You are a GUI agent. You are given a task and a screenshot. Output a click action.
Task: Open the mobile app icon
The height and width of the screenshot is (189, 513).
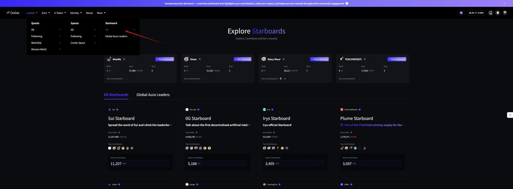pos(490,13)
